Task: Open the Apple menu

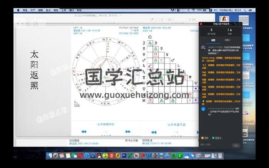Action: click(18, 10)
